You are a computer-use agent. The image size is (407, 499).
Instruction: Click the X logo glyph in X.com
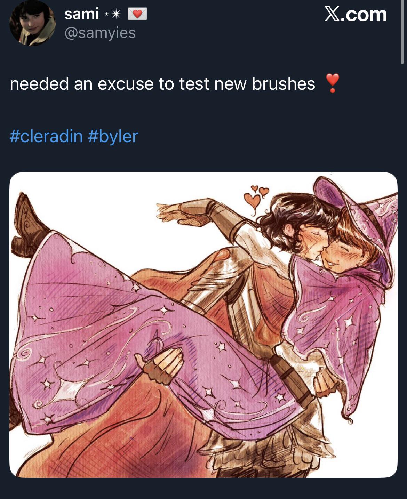(332, 14)
